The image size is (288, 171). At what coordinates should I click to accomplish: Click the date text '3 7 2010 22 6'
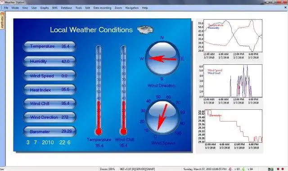click(x=49, y=142)
